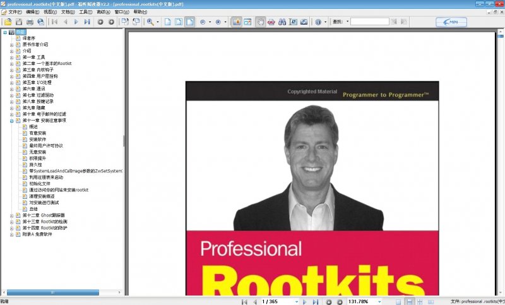
Task: Expand the 附录A 免费软件 bookmark
Action: coord(11,235)
